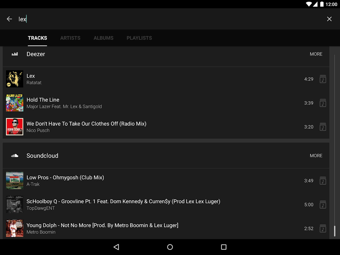Image resolution: width=340 pixels, height=255 pixels.
Task: Play the track 'Hold The Line'
Action: coord(43,100)
